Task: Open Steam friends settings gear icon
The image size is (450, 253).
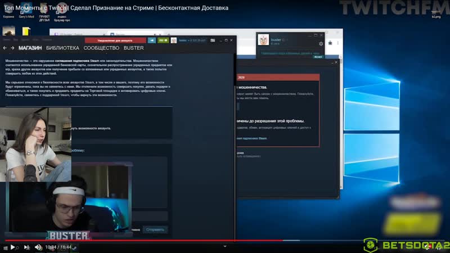Action: coord(321,43)
